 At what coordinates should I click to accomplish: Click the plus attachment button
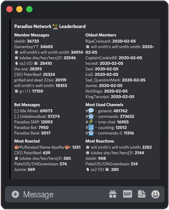tap(15, 194)
